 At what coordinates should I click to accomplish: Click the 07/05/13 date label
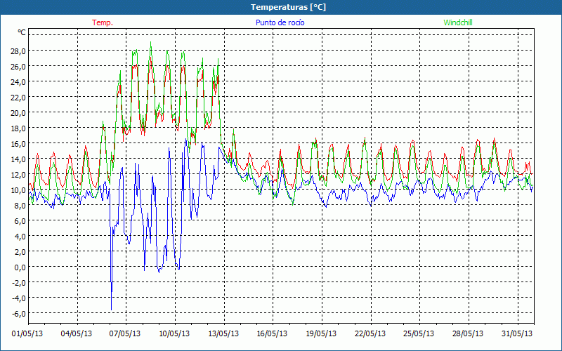tap(125, 333)
